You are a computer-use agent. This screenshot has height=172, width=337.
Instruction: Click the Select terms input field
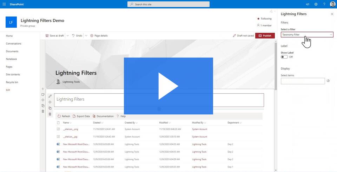[x=303, y=81]
